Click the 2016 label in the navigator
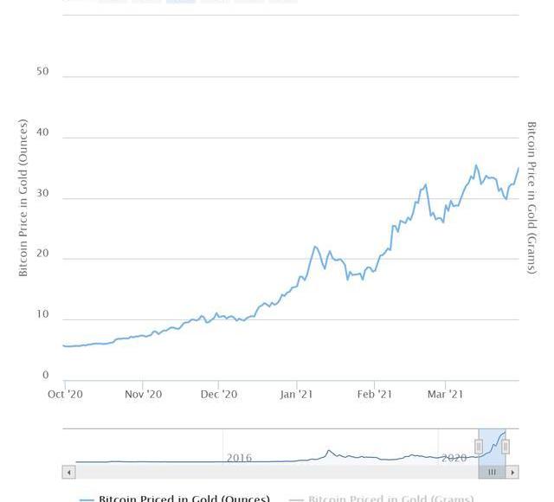 click(x=239, y=457)
